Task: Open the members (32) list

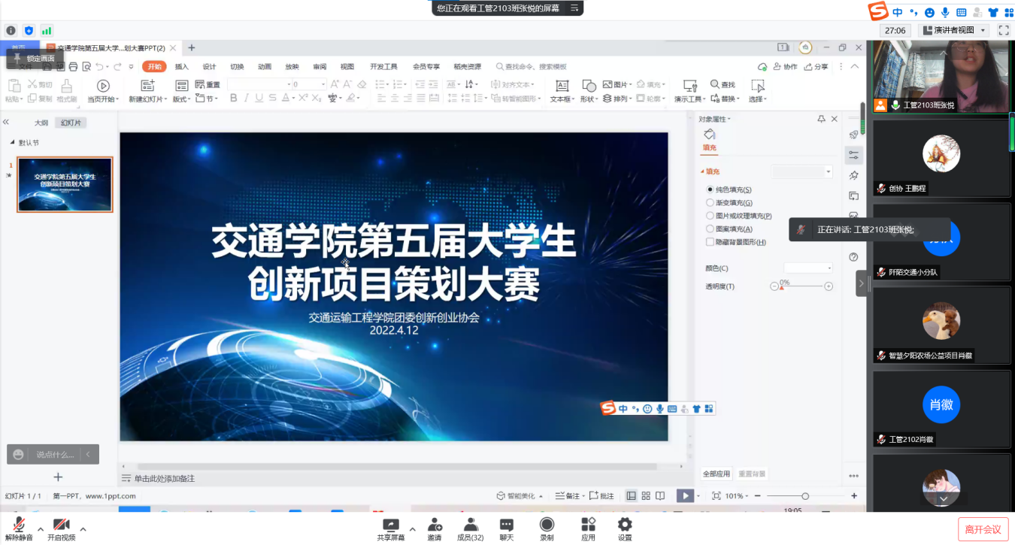Action: click(470, 528)
